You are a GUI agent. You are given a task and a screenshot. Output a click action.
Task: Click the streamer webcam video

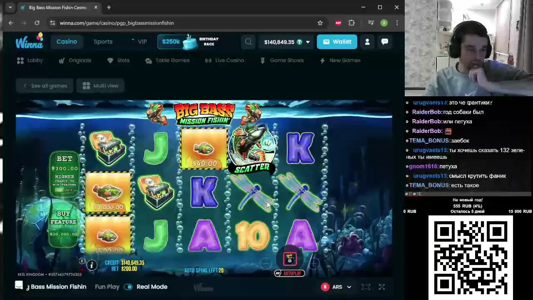pos(469,48)
